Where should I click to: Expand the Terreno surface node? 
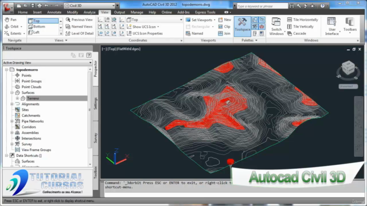tap(18, 98)
